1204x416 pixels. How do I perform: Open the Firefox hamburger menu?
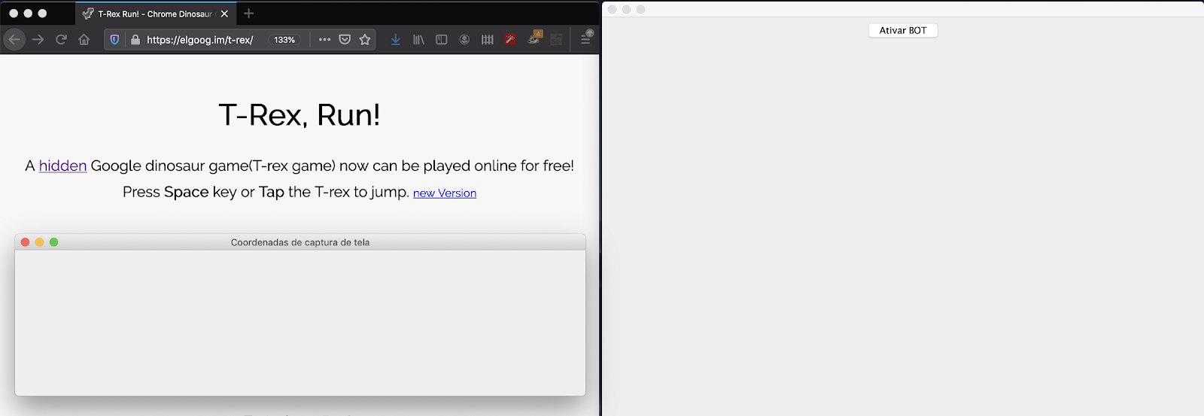point(585,39)
